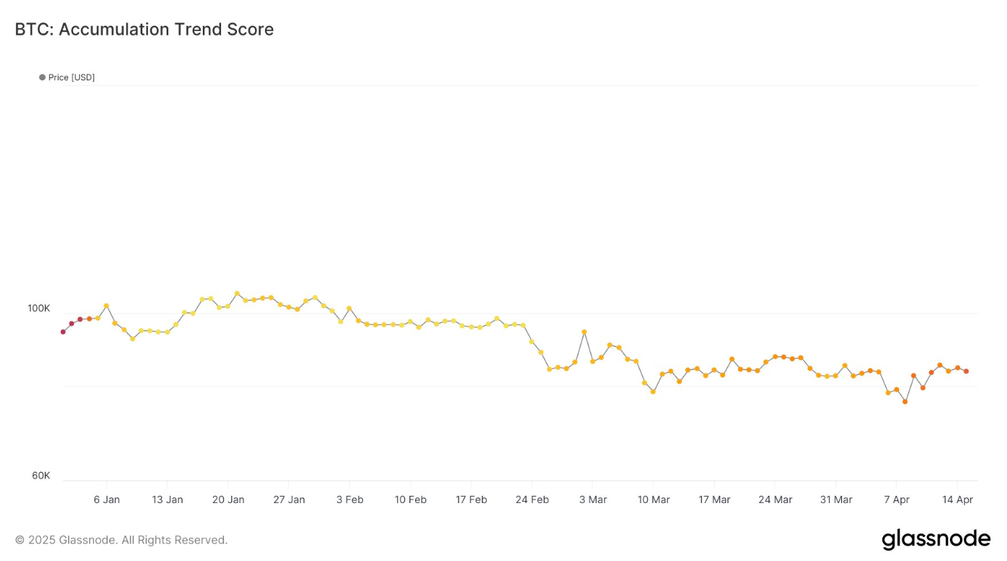Click the 100K y-axis label
Viewport: 1007px width, 561px height.
[39, 309]
